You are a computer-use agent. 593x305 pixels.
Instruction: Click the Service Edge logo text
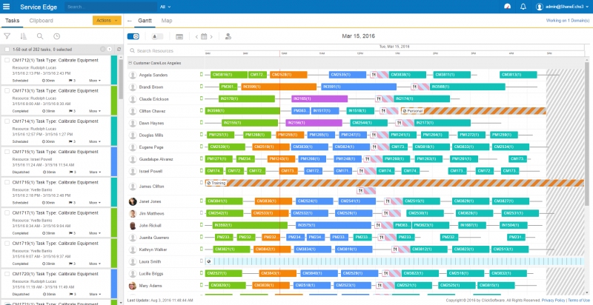point(38,7)
